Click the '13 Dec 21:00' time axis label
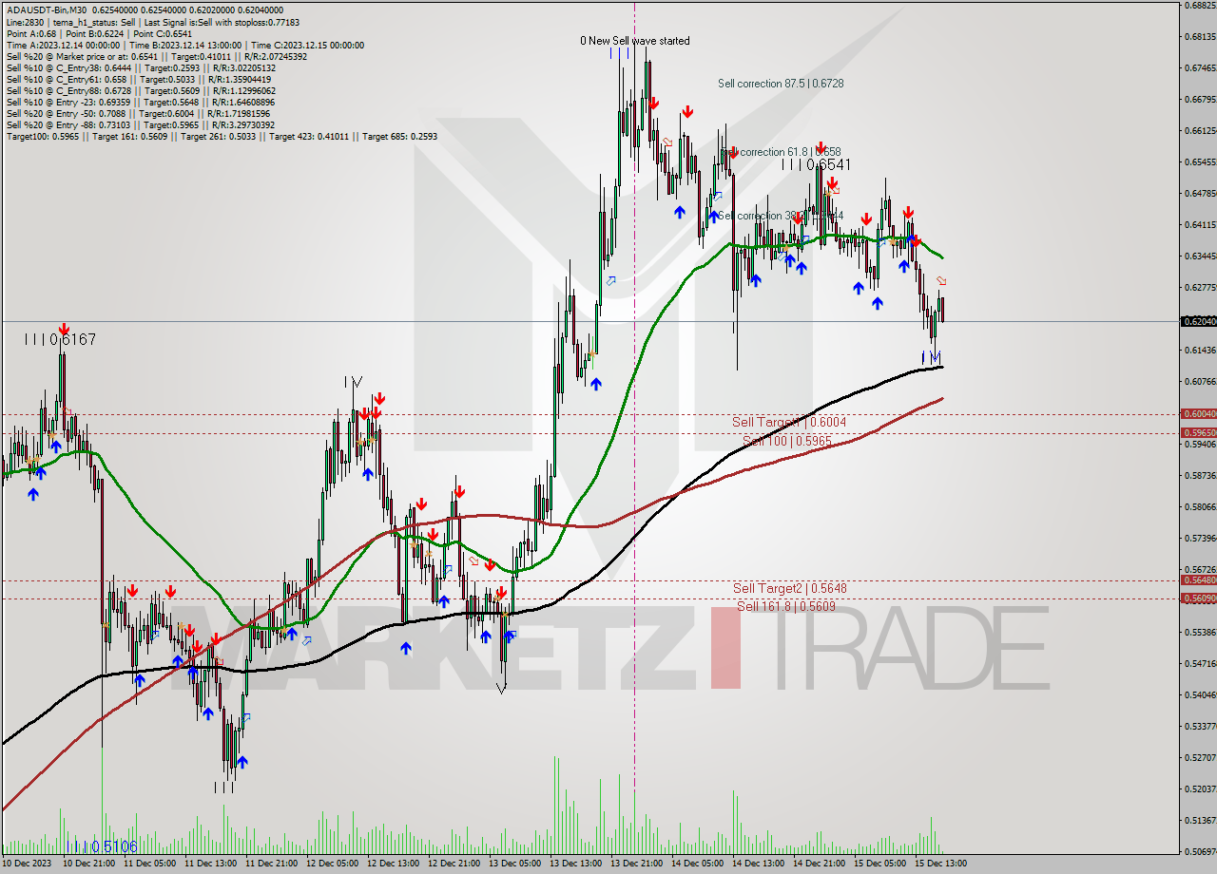 (636, 864)
